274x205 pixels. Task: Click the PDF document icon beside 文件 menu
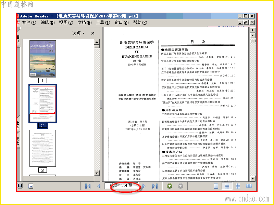tap(18, 23)
